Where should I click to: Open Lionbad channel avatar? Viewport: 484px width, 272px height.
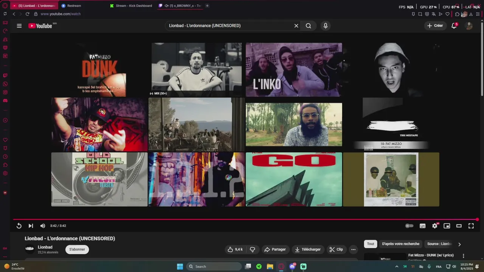(x=29, y=249)
